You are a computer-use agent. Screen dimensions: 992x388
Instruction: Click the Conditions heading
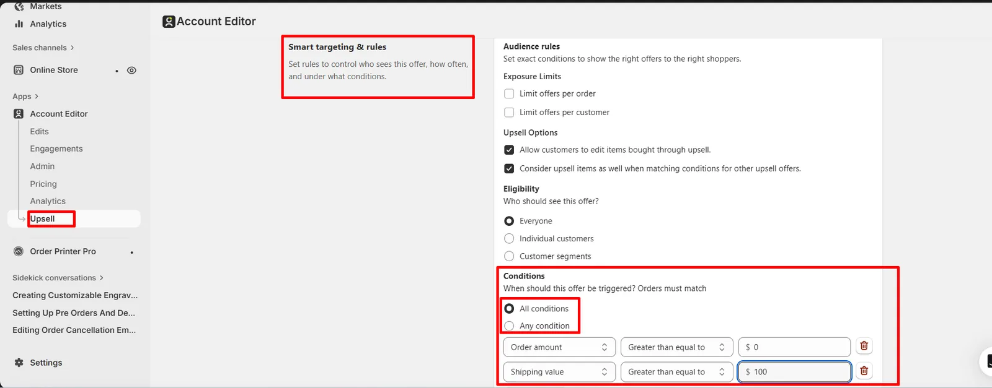coord(524,276)
